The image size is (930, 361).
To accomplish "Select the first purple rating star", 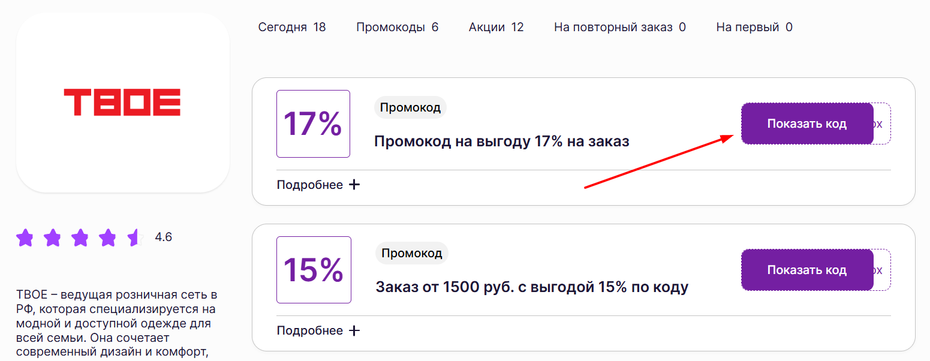I will 25,237.
